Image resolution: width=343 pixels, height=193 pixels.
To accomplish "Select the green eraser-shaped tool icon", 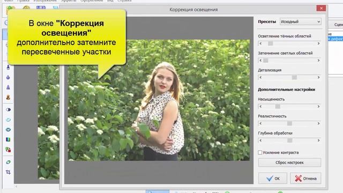I will 8,162.
